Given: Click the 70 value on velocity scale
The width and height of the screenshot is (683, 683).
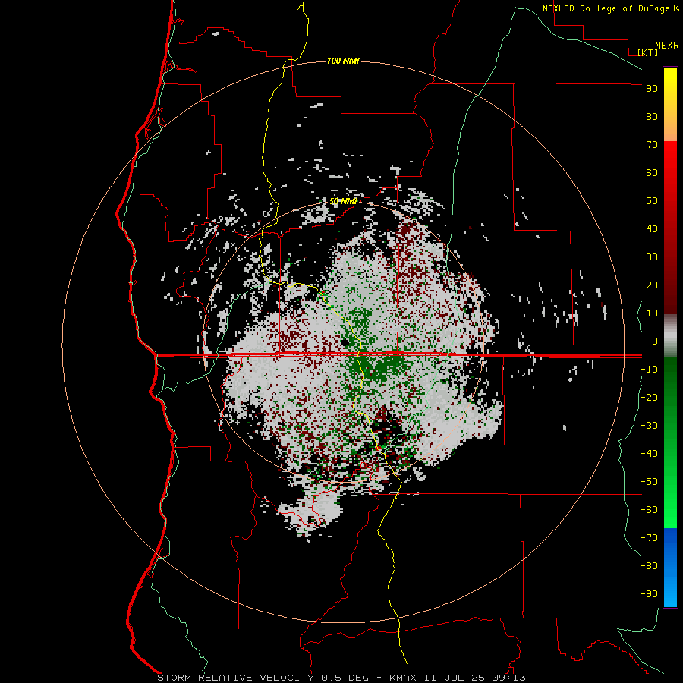Looking at the screenshot, I should [x=652, y=145].
